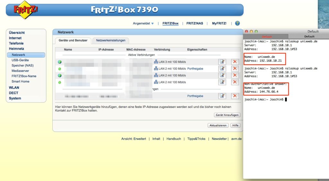Click the green status dot in the Portfreigabe LAN 2 row
This screenshot has height=181, width=329.
59,69
